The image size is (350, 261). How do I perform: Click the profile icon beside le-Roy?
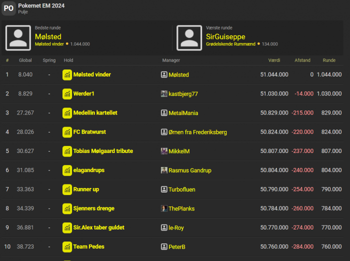pyautogui.click(x=164, y=227)
